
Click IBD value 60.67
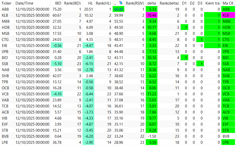(x=57, y=15)
